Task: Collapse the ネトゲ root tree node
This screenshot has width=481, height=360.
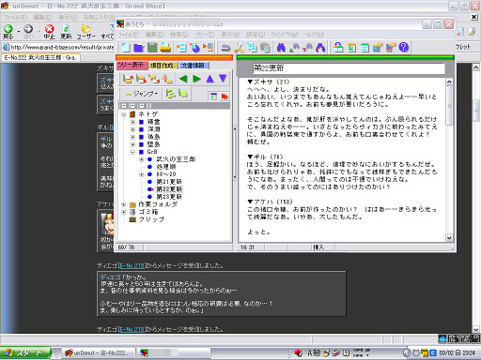Action: pyautogui.click(x=124, y=114)
